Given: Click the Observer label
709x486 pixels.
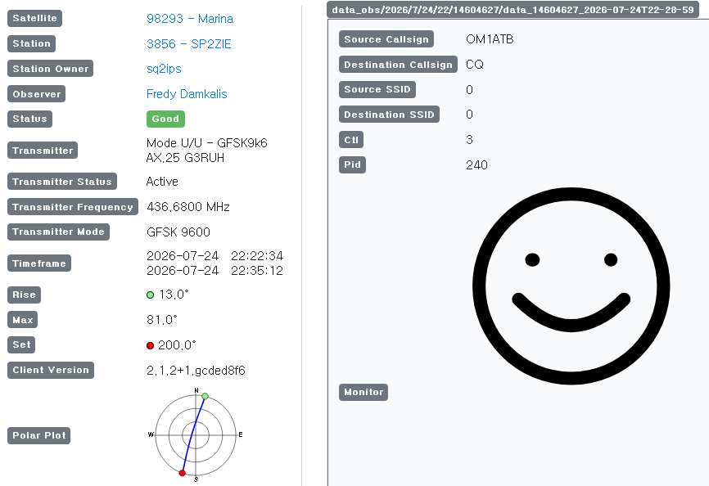Looking at the screenshot, I should tap(37, 94).
